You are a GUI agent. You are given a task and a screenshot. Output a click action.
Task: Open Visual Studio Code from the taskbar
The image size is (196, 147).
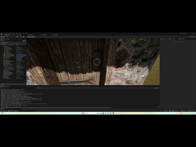click(108, 113)
